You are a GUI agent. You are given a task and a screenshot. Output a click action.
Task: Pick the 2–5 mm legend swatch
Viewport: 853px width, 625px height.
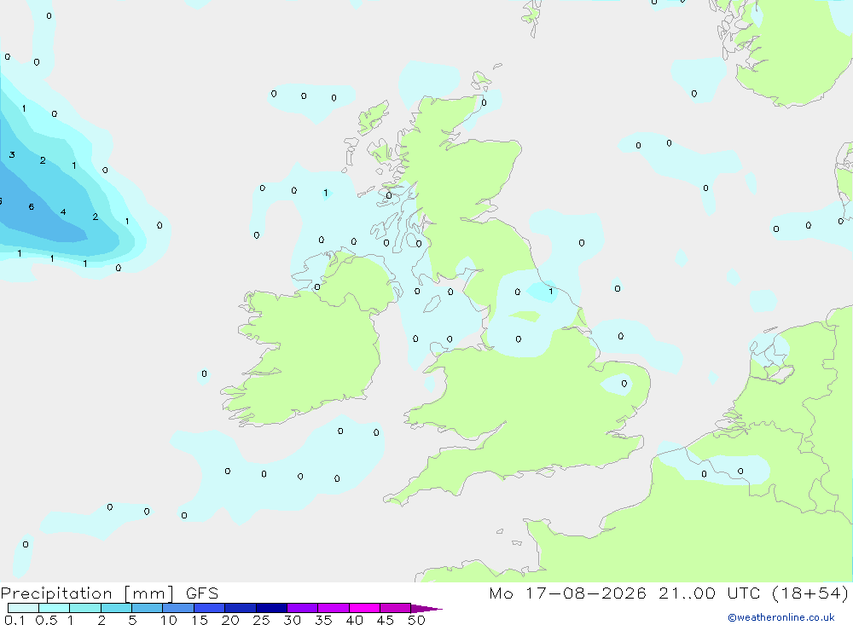(x=116, y=608)
